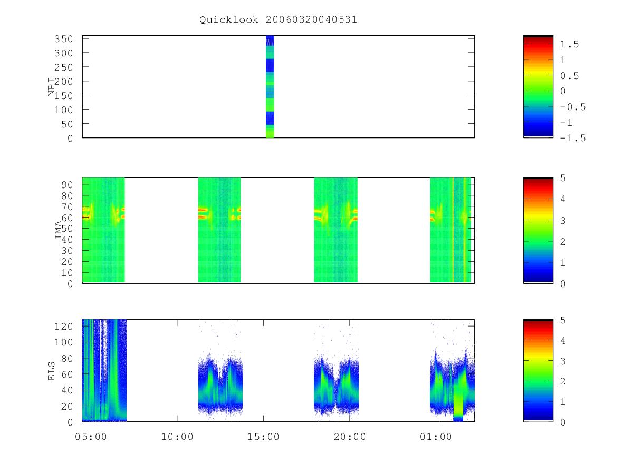The width and height of the screenshot is (633, 474).
Task: Click the 01:00 time axis label
Action: point(436,437)
